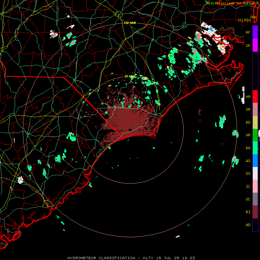Image resolution: width=260 pixels, height=260 pixels.
Task: Click the RA legend label
Action: [248, 148]
